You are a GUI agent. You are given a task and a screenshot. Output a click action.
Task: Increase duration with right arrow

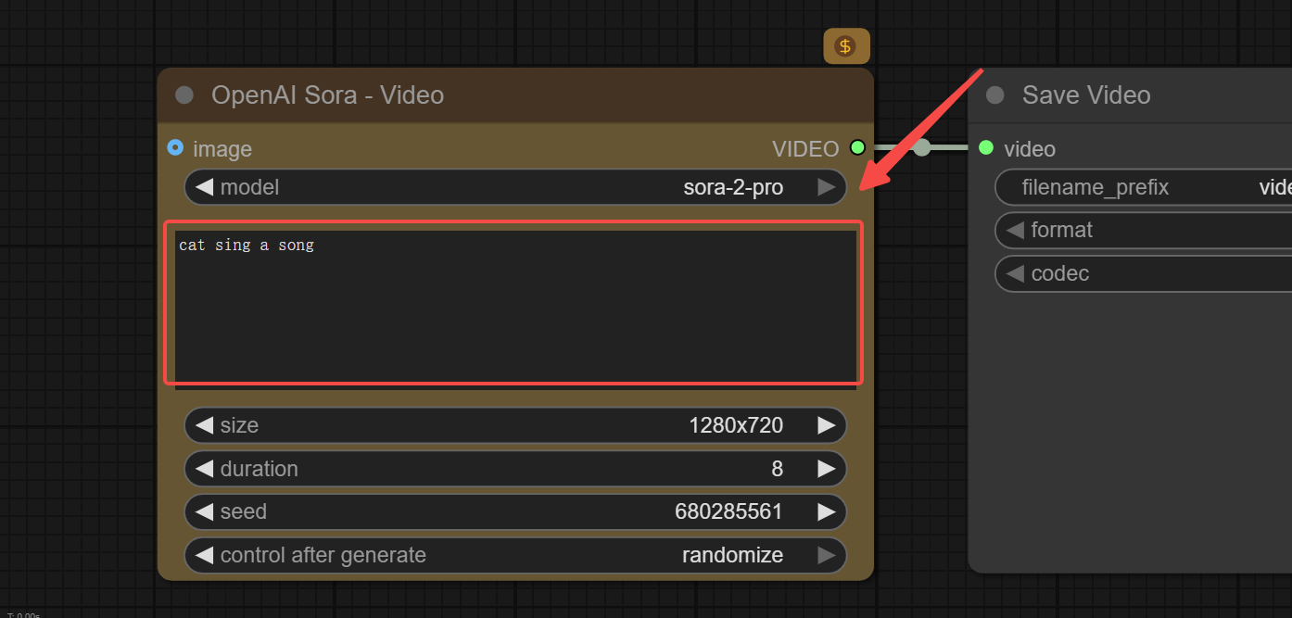click(827, 469)
